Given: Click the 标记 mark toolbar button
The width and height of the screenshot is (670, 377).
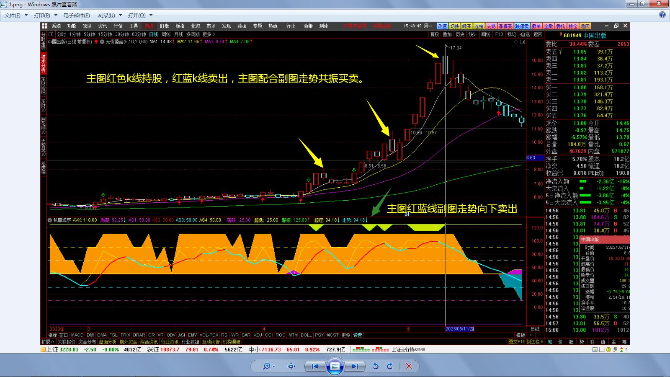Looking at the screenshot, I should 512,34.
